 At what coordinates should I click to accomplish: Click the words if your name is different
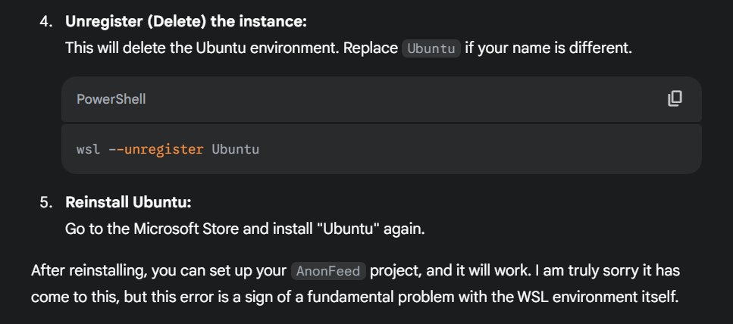tap(548, 48)
